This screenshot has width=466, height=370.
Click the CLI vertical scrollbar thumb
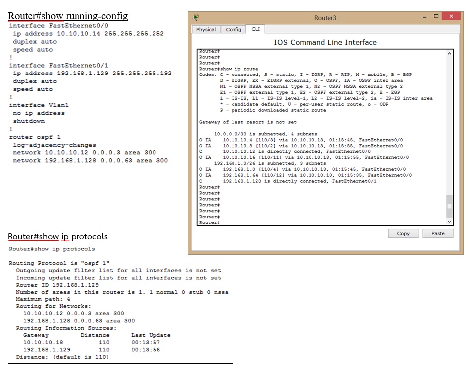click(449, 206)
